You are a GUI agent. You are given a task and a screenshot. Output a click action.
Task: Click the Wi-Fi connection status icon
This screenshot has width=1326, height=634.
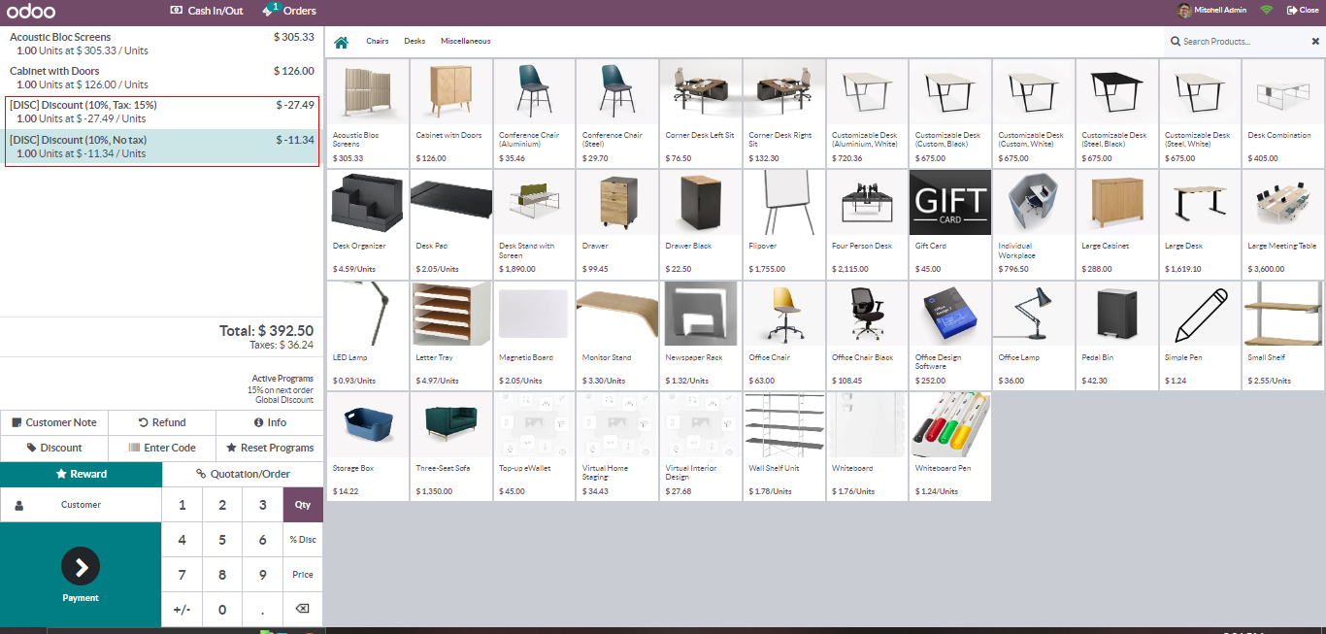click(x=1267, y=10)
